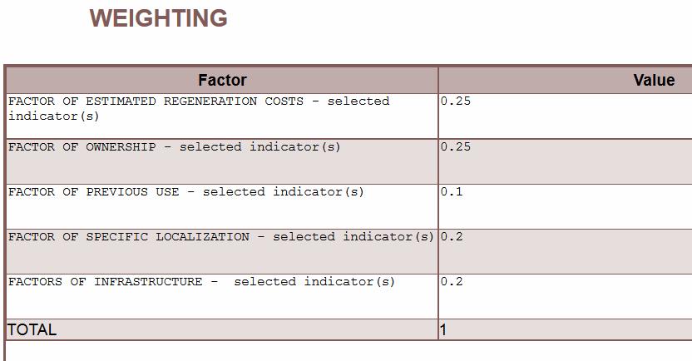The width and height of the screenshot is (692, 361).
Task: Select the Factor column header
Action: [222, 81]
